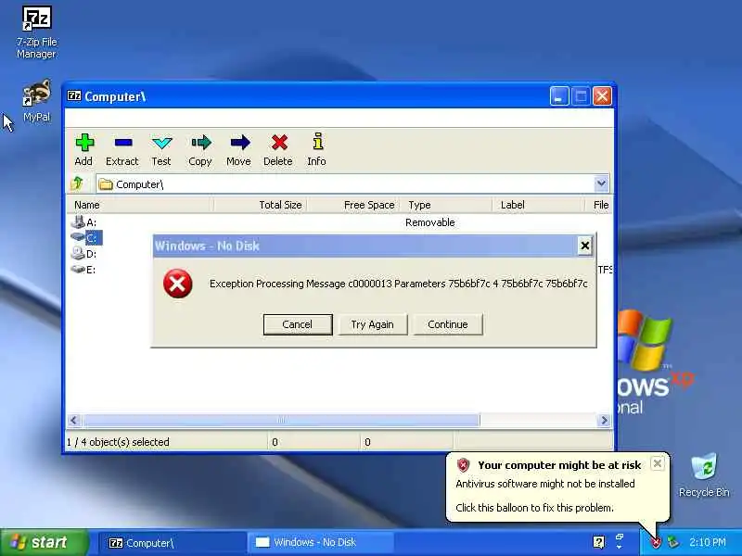Viewport: 742px width, 556px height.
Task: Sort by the Total Size column
Action: [x=260, y=205]
